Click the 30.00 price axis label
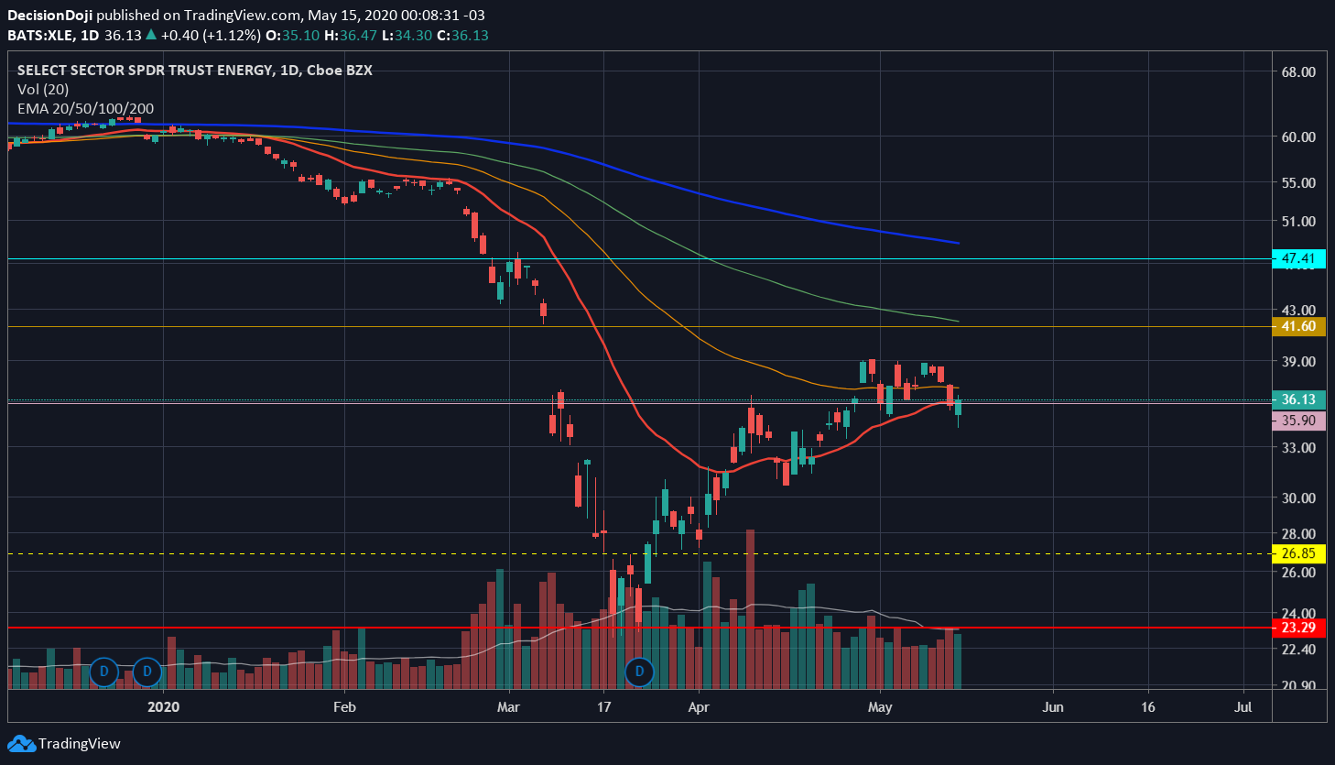The width and height of the screenshot is (1335, 765). click(x=1298, y=497)
